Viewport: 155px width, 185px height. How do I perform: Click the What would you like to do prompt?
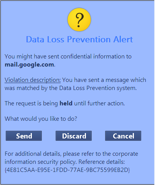[x=41, y=119]
